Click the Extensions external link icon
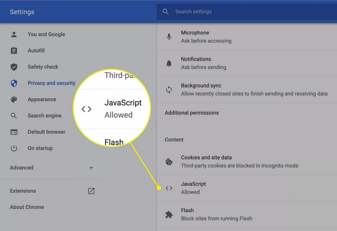This screenshot has height=231, width=337. click(91, 191)
